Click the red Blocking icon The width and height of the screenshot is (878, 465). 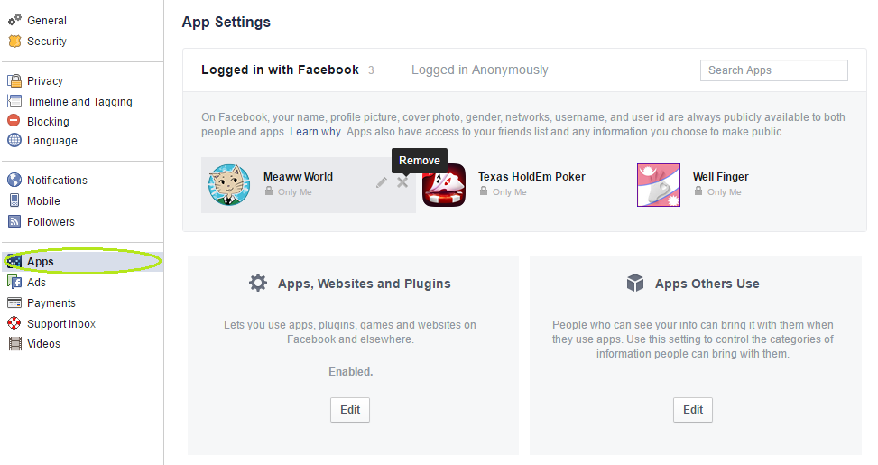point(14,121)
